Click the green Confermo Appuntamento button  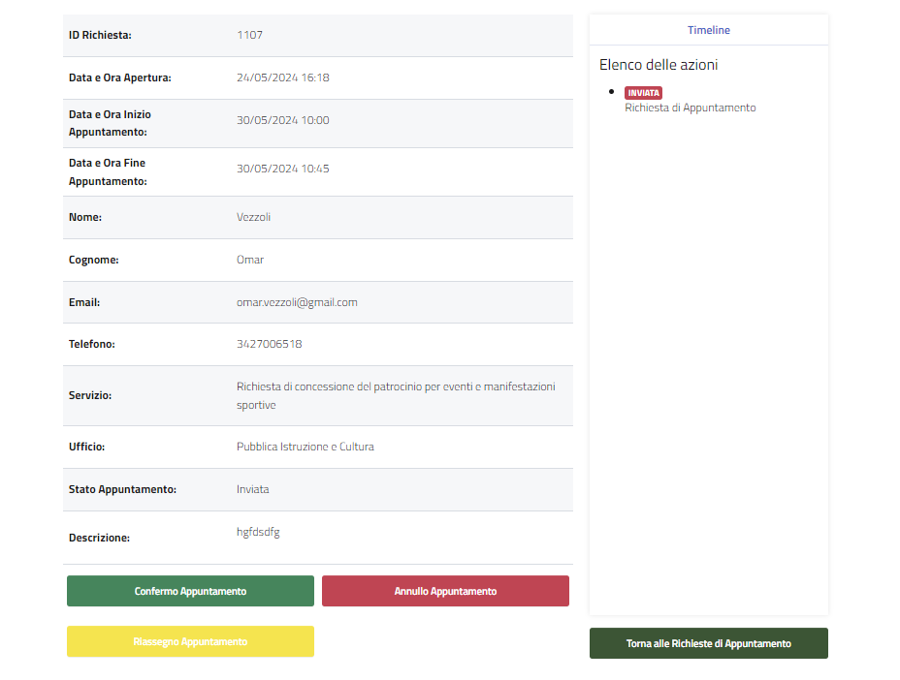[190, 591]
